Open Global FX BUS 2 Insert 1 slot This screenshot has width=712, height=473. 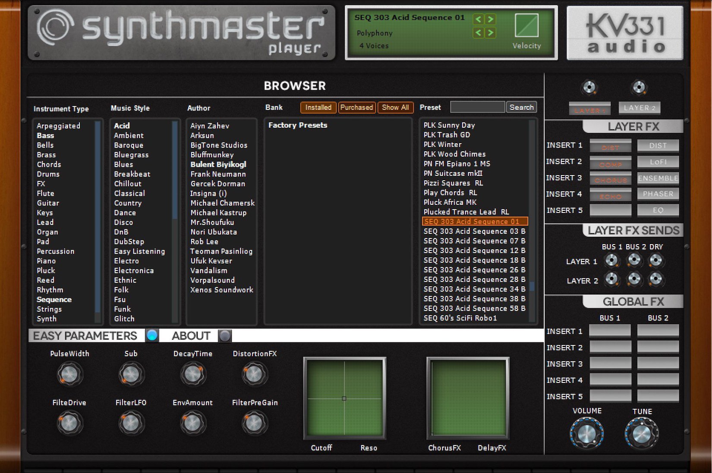[x=658, y=331]
